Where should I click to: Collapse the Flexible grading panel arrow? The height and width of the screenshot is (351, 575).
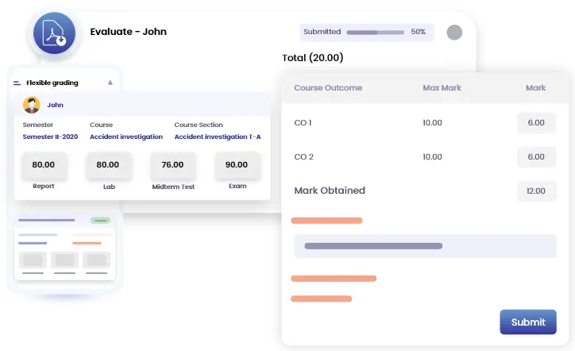click(110, 83)
